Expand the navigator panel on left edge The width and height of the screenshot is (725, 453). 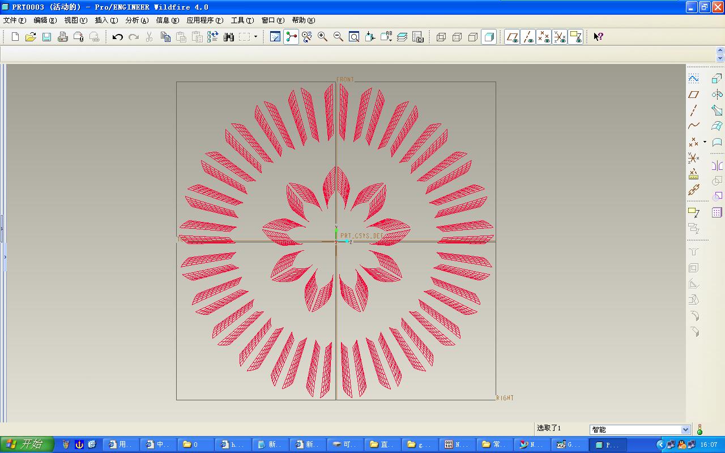click(x=5, y=257)
